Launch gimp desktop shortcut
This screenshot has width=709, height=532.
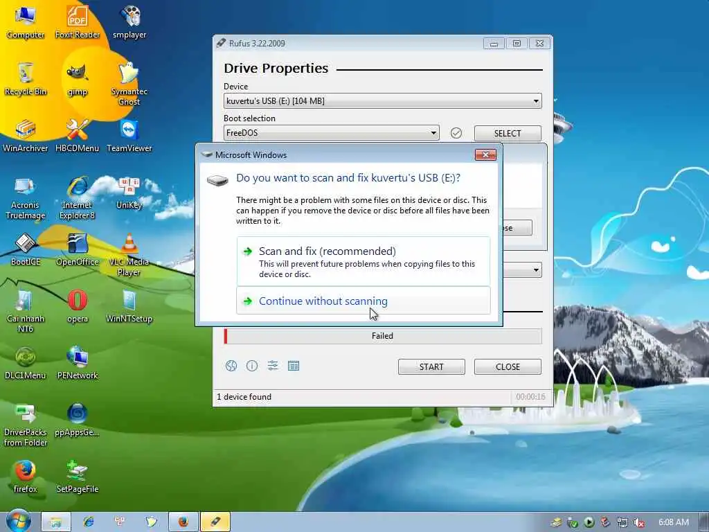tap(78, 79)
